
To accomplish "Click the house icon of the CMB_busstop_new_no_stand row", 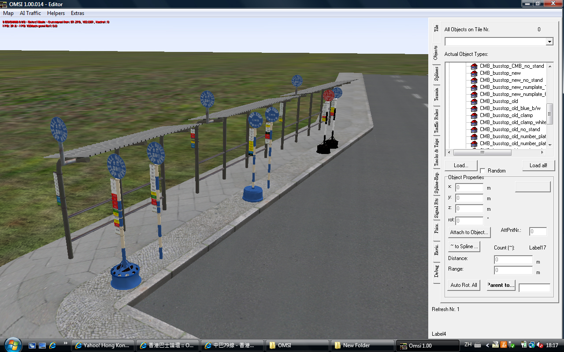I will coord(474,80).
